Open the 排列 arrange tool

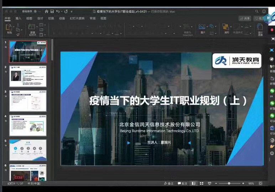click(226, 27)
